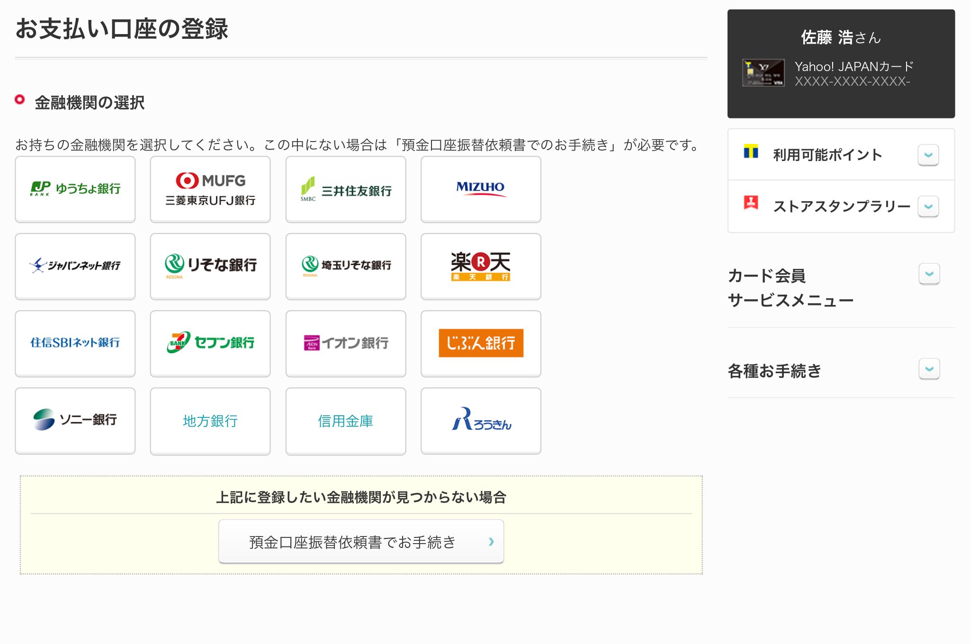Viewport: 970px width, 644px height.
Task: Expand the カード会員サービスメニュー chevron
Action: pyautogui.click(x=929, y=274)
